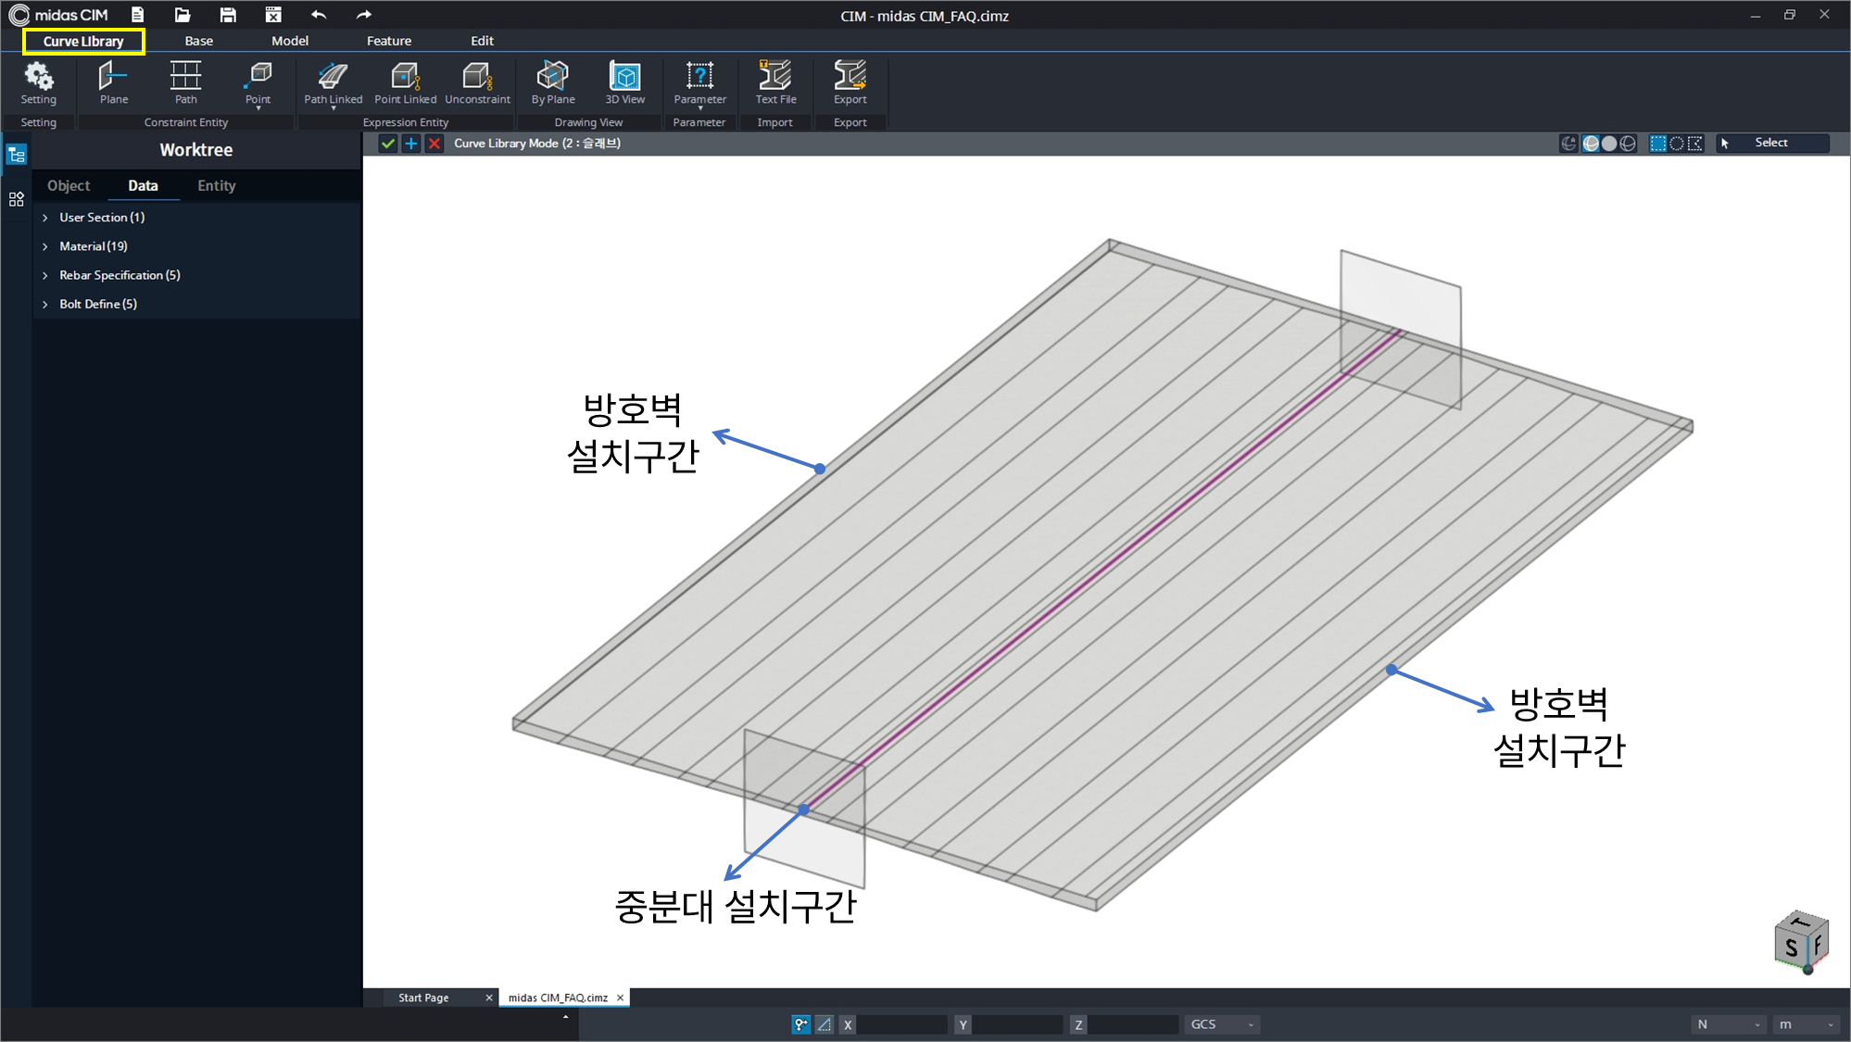The image size is (1851, 1042).
Task: Redo the last action
Action: pos(364,15)
